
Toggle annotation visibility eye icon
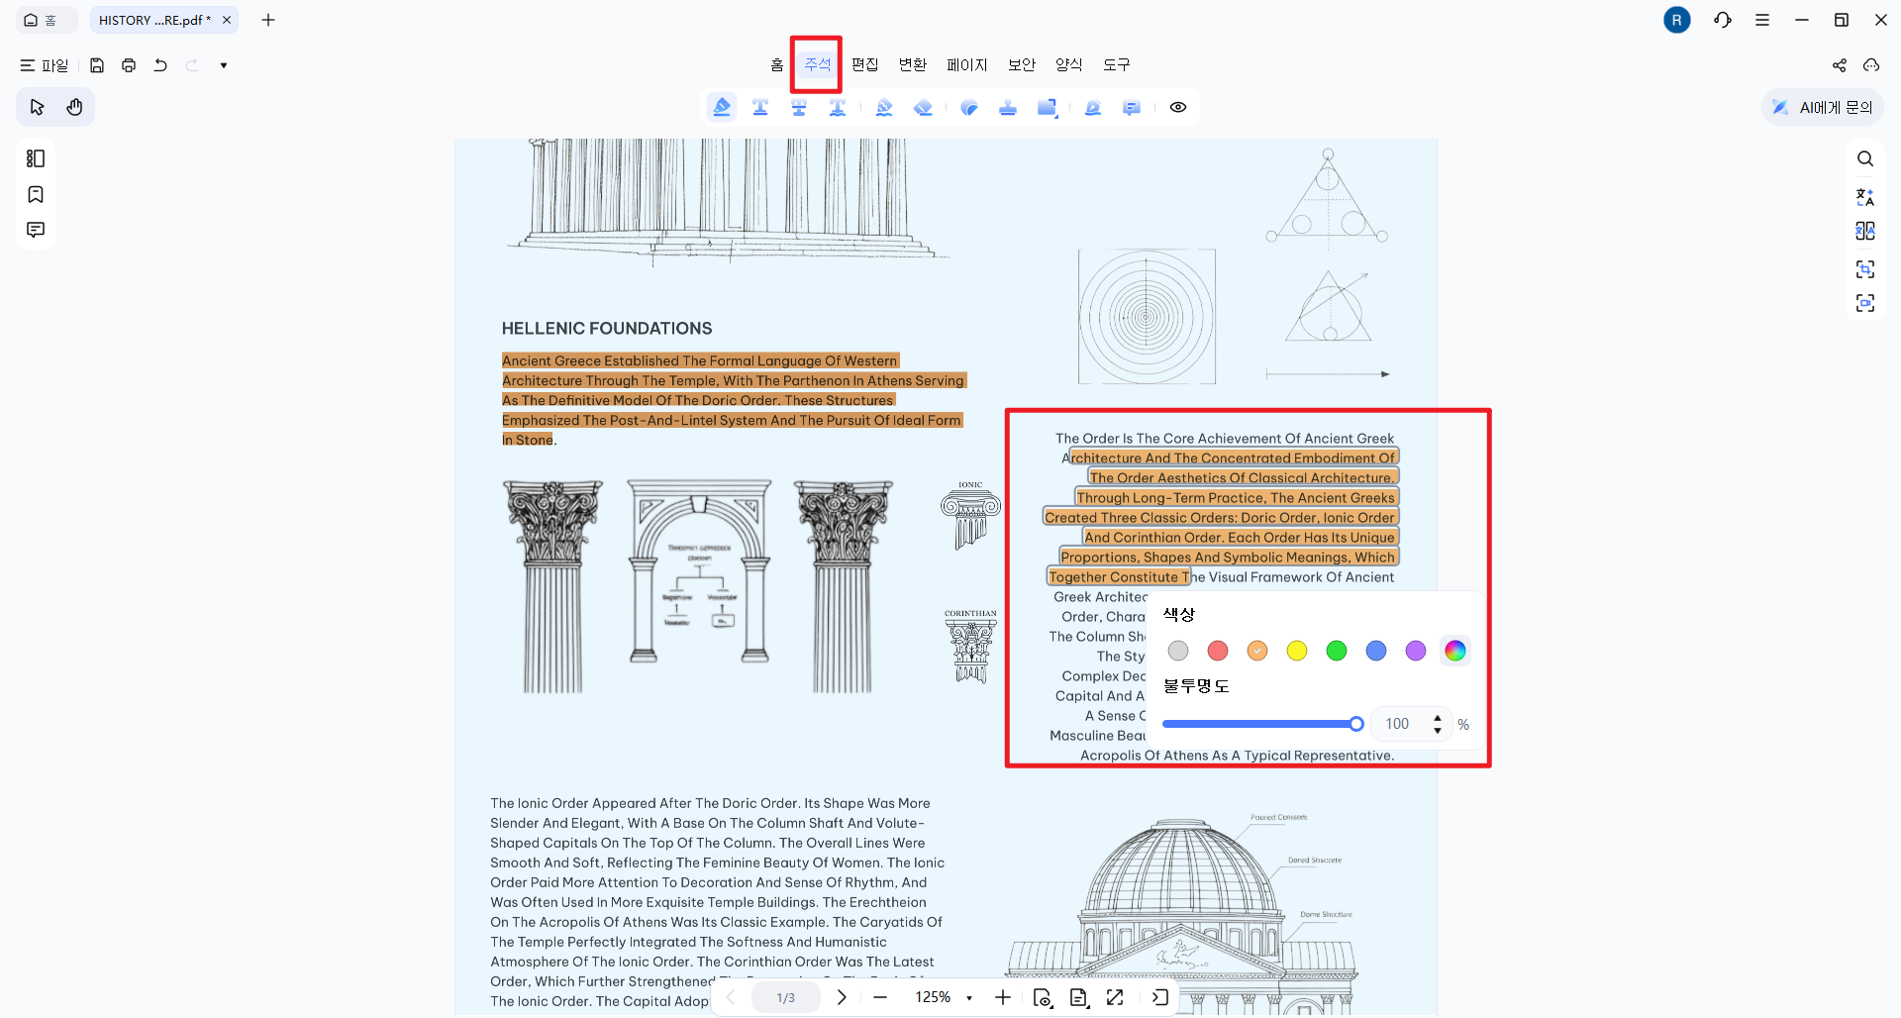1178,107
